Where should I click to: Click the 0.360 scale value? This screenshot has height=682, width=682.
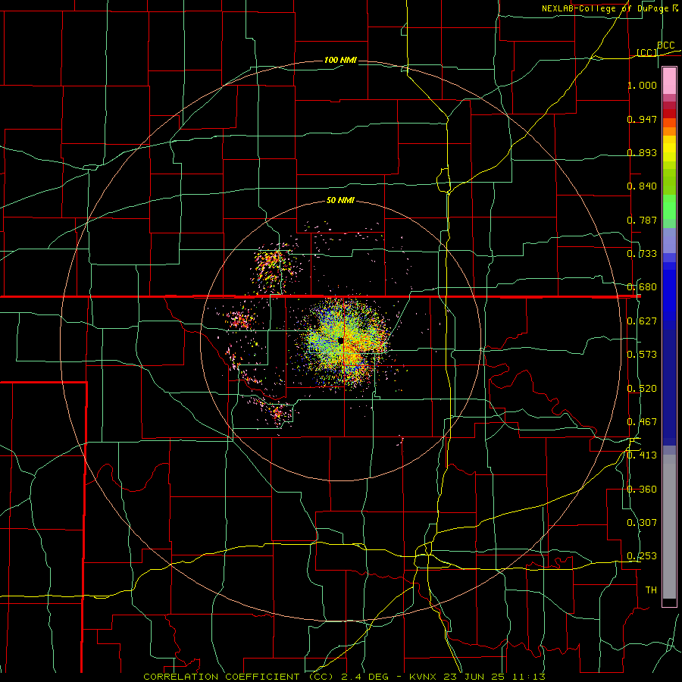point(642,490)
